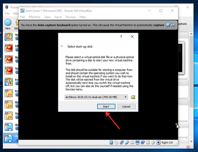Click the USB pen status bar icon
198x152 pixels.
pyautogui.click(x=127, y=143)
